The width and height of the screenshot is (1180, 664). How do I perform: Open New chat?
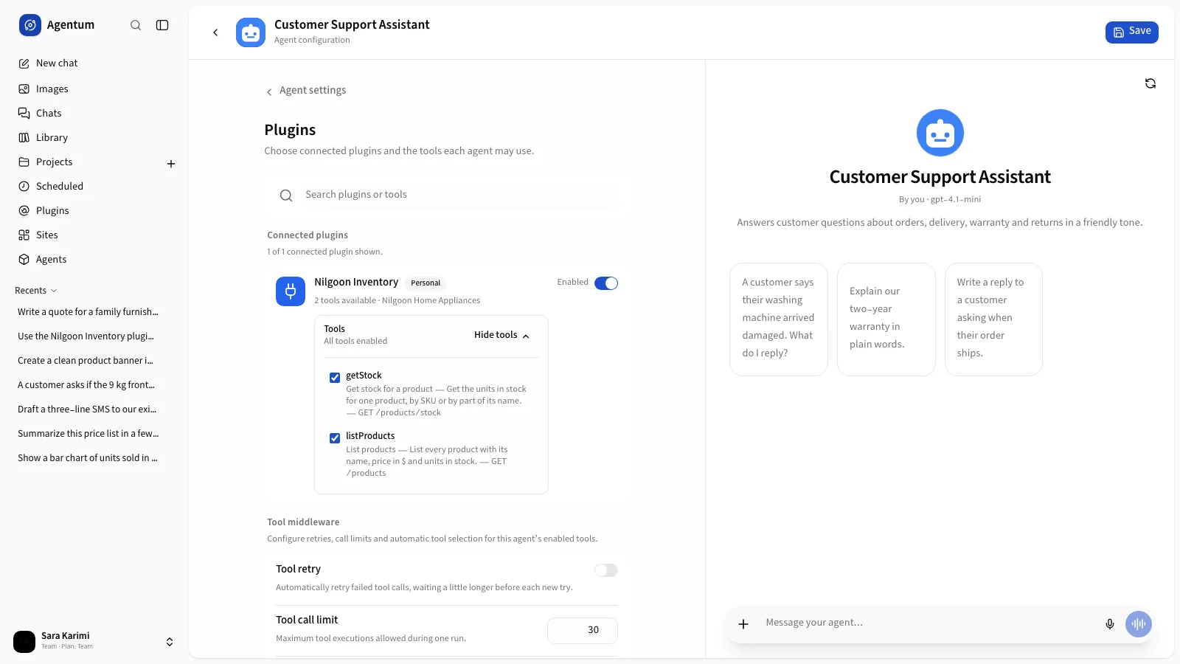click(x=94, y=63)
